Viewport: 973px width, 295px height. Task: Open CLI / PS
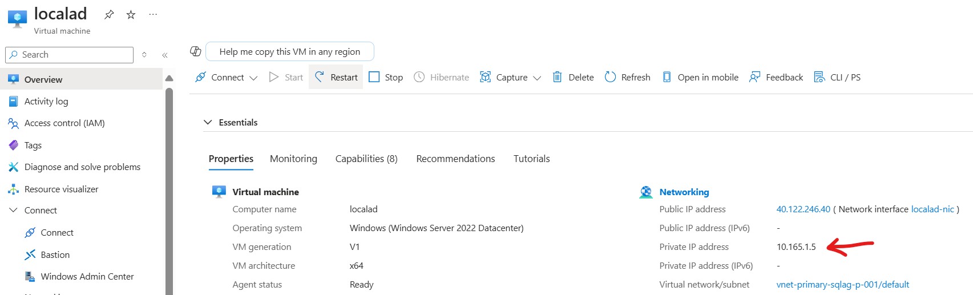pyautogui.click(x=837, y=77)
